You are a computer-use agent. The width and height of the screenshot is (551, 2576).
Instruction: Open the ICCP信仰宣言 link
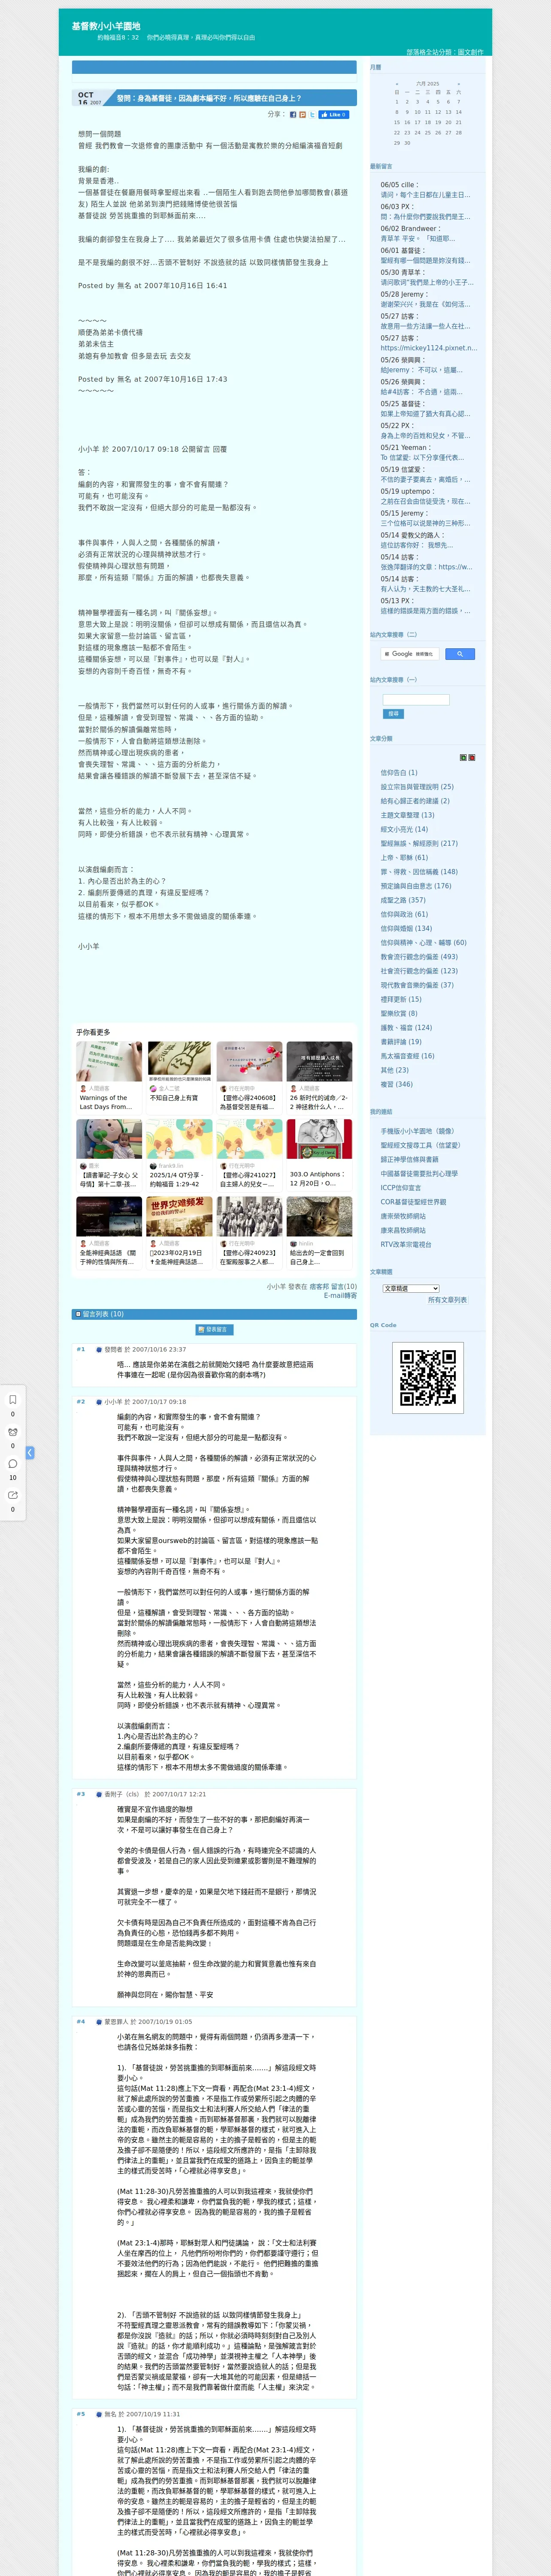401,1188
